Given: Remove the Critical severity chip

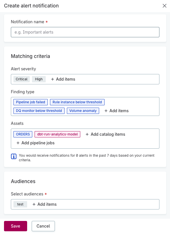Looking at the screenshot, I should tap(21, 79).
